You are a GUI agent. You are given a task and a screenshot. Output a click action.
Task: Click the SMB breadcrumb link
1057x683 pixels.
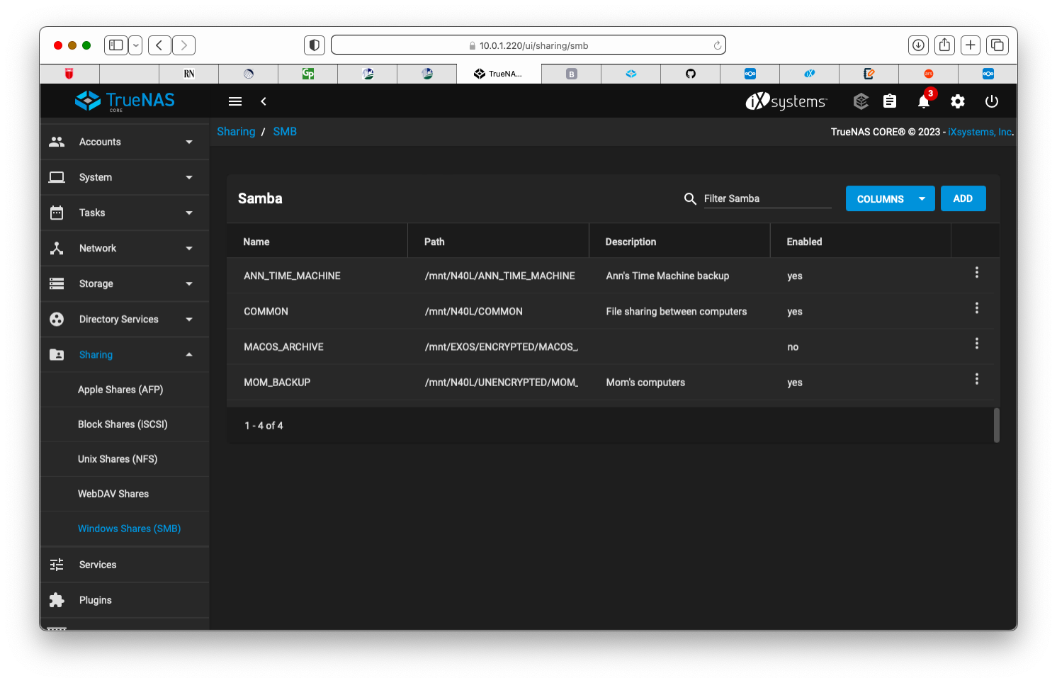[285, 132]
